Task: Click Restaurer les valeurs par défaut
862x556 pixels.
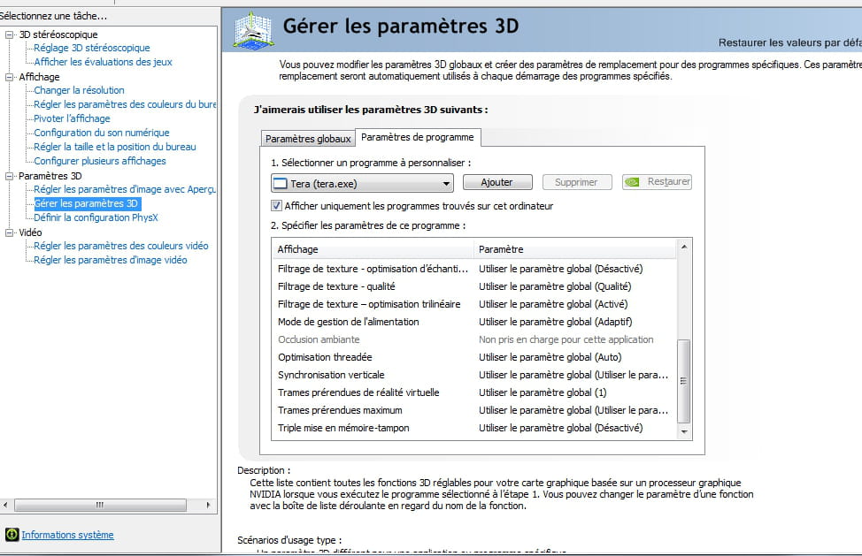Action: [789, 42]
